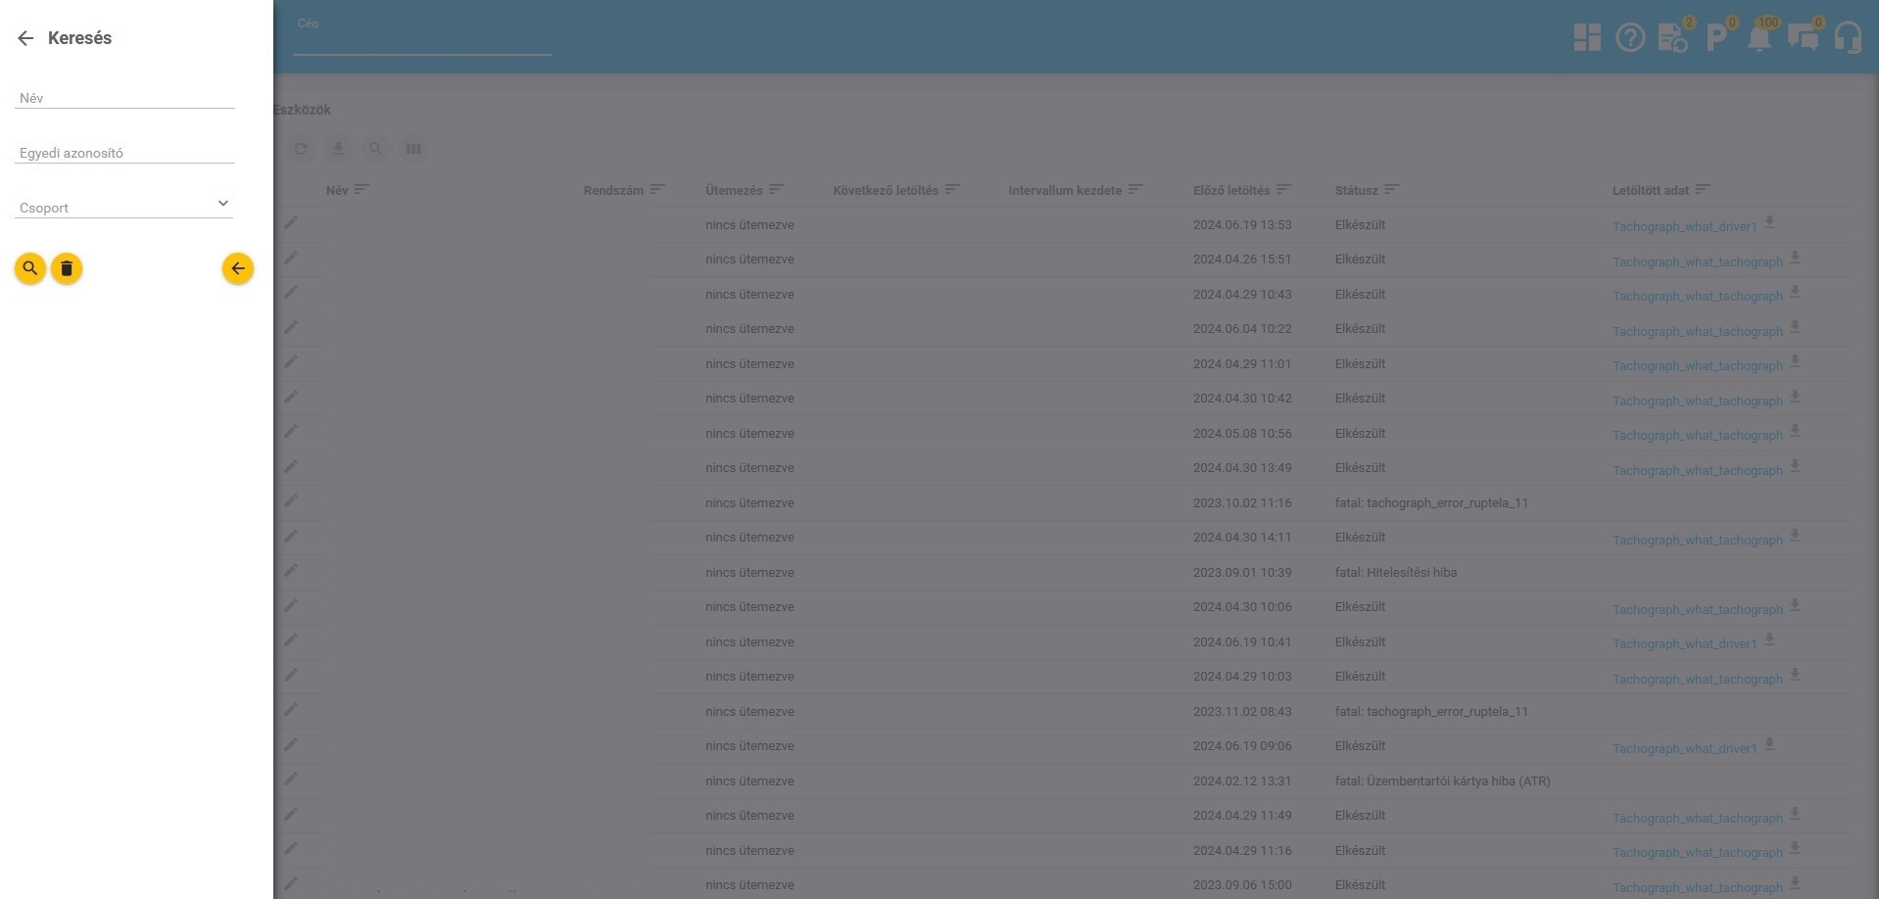
Task: Open the dashboard grid icon
Action: tap(1586, 38)
